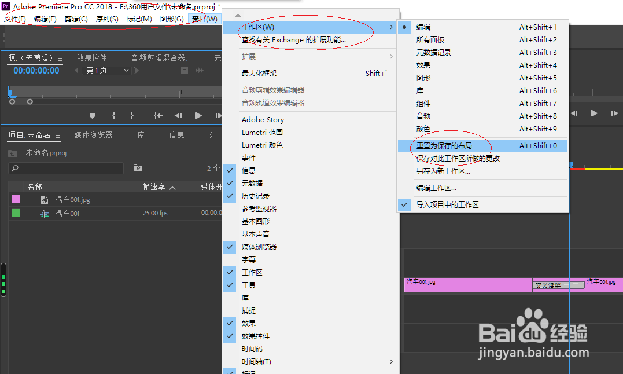Click Step Back one frame in Source monitor
The width and height of the screenshot is (623, 374).
[x=178, y=116]
